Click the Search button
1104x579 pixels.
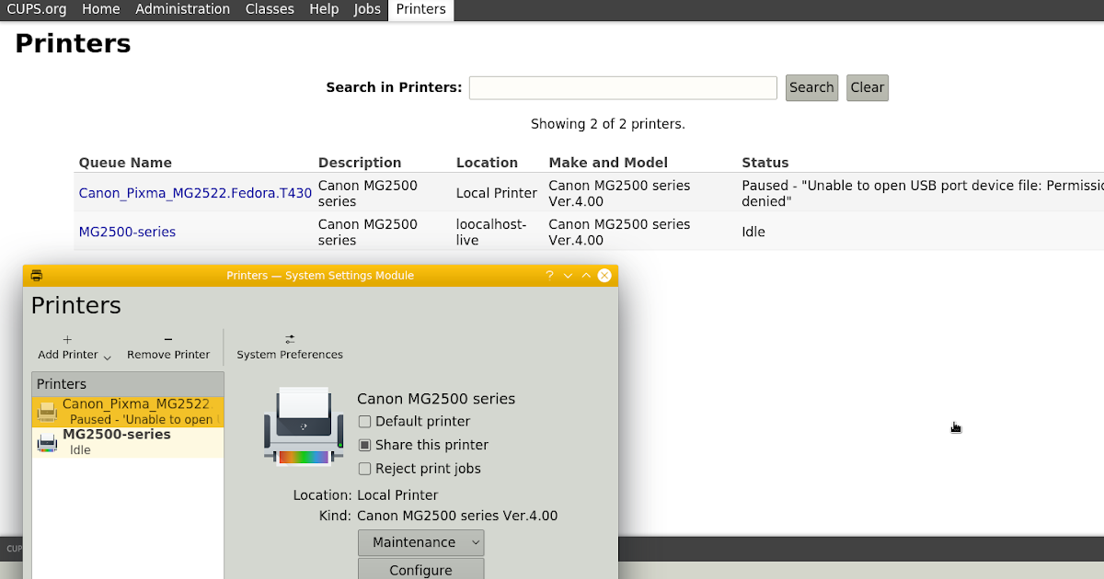pos(811,87)
